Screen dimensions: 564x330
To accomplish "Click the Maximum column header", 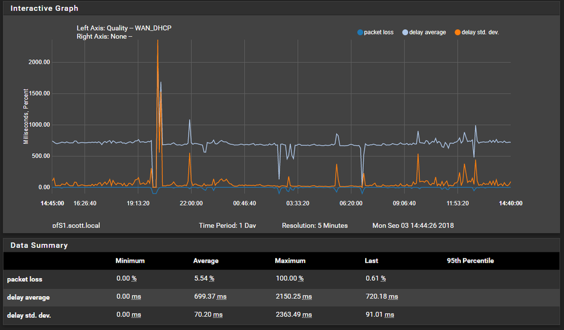I will coord(290,261).
